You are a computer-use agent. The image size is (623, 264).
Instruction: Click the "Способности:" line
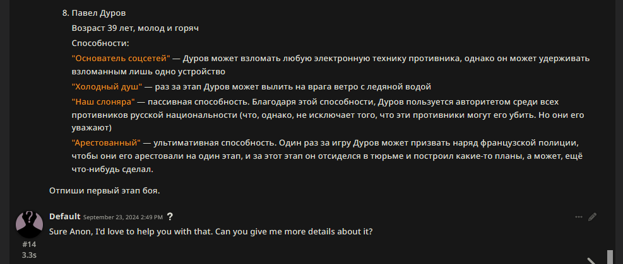[x=100, y=43]
